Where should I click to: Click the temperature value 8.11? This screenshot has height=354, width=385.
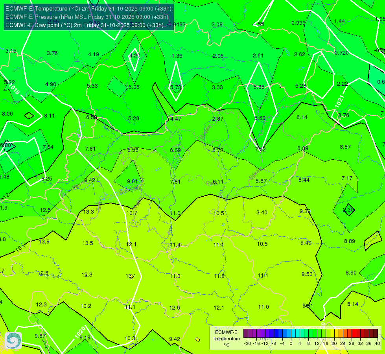click(x=49, y=116)
